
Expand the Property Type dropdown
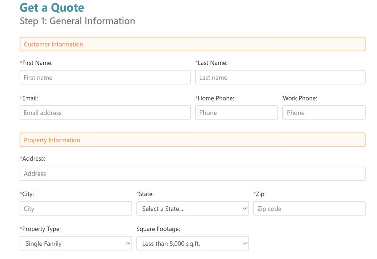75,244
